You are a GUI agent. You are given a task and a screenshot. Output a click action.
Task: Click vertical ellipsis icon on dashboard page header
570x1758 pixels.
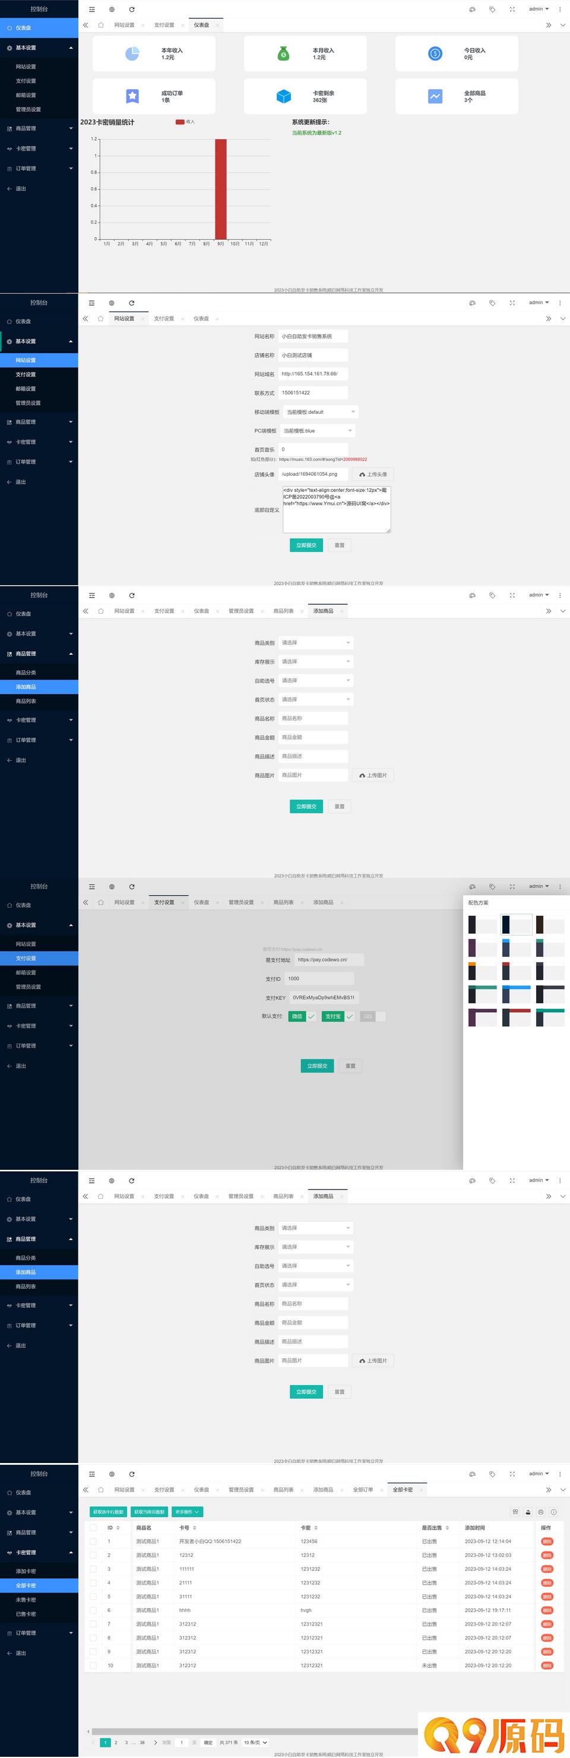(x=560, y=10)
